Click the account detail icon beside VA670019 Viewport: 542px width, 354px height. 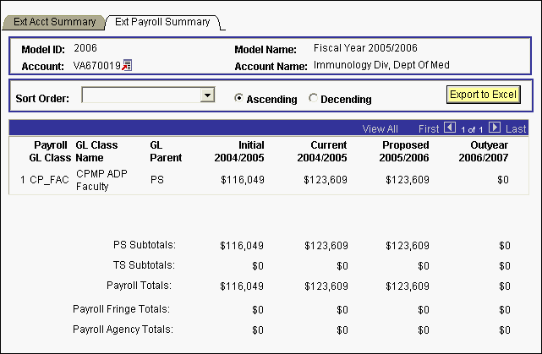click(x=127, y=65)
